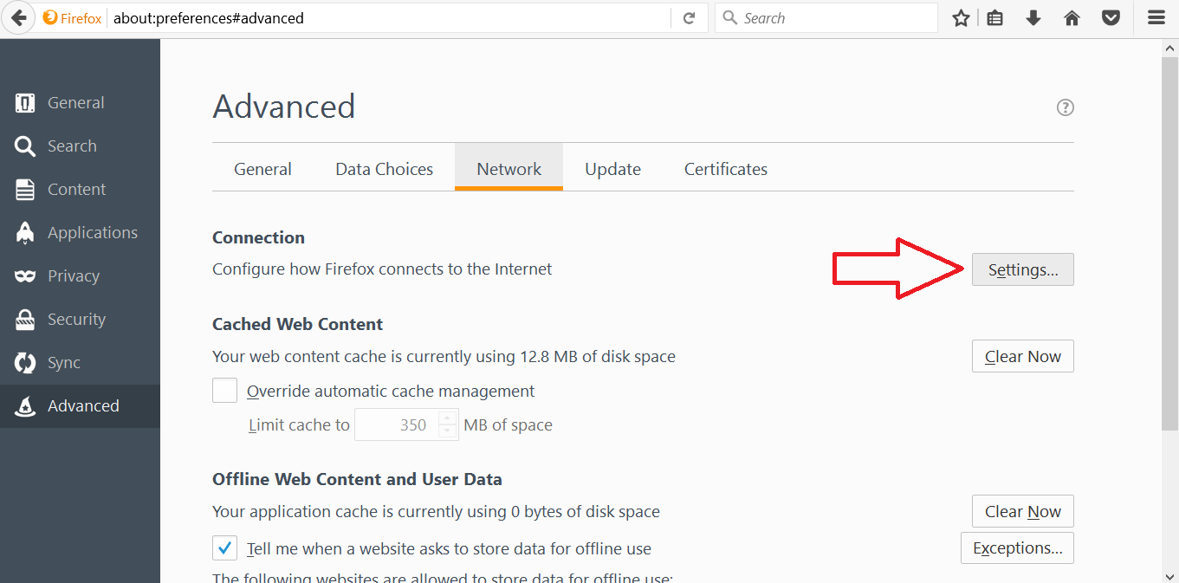Increase cache limit with the up stepper
This screenshot has height=583, width=1179.
pyautogui.click(x=447, y=419)
